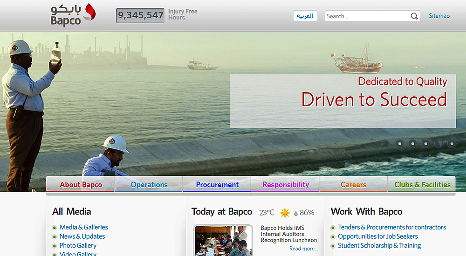The width and height of the screenshot is (466, 256).
Task: Click Bapco Holds IMS Internal Auditors headline
Action: pyautogui.click(x=289, y=234)
